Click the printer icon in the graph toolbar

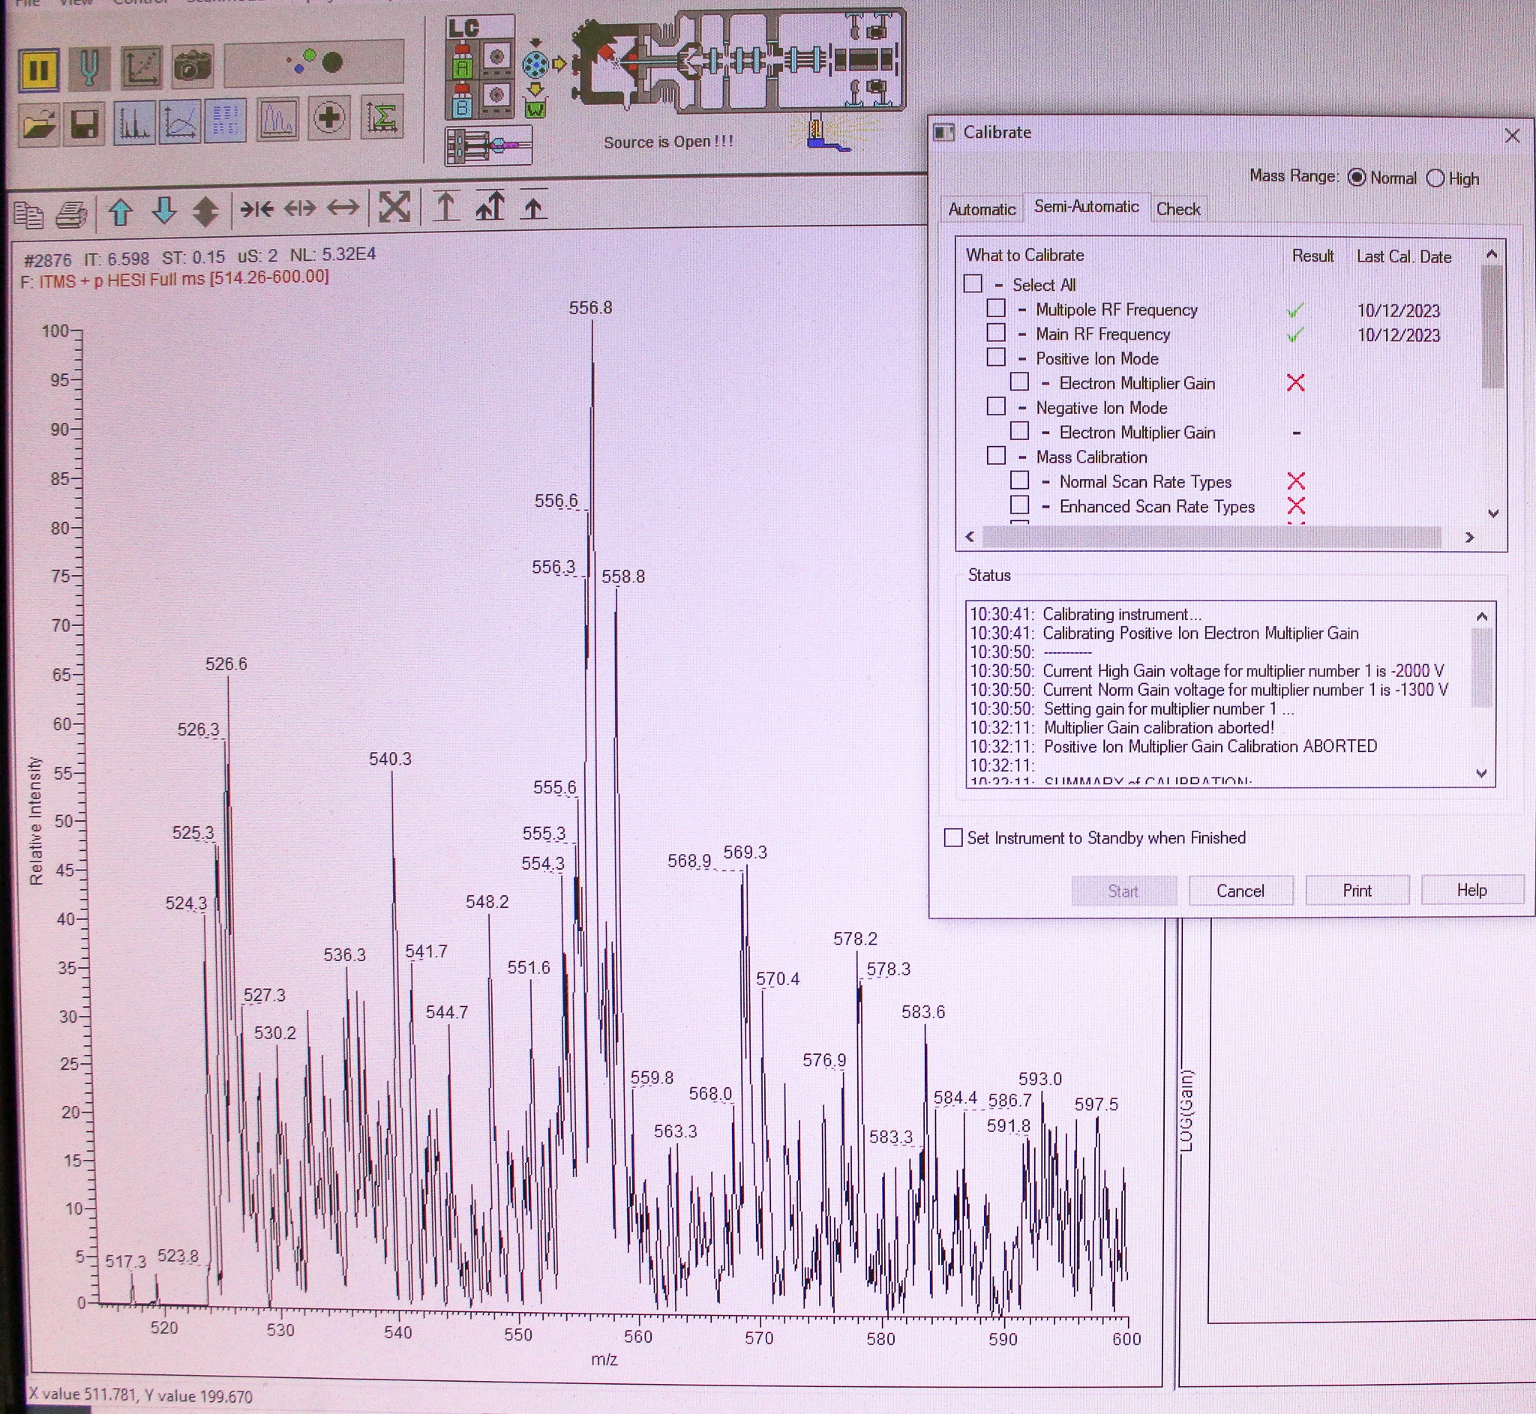(72, 214)
